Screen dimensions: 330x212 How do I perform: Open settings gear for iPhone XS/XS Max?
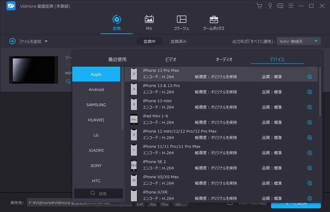click(x=309, y=183)
